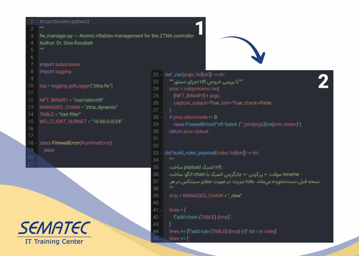Click the 'tmp = MANAGED_CHAIN + "_new"' line
The height and width of the screenshot is (256, 359).
click(205, 196)
